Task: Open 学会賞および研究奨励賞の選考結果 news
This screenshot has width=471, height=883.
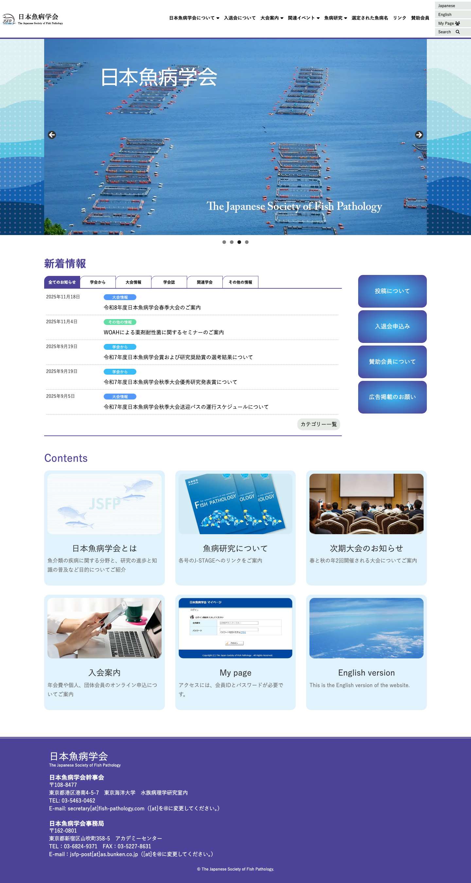Action: [178, 357]
